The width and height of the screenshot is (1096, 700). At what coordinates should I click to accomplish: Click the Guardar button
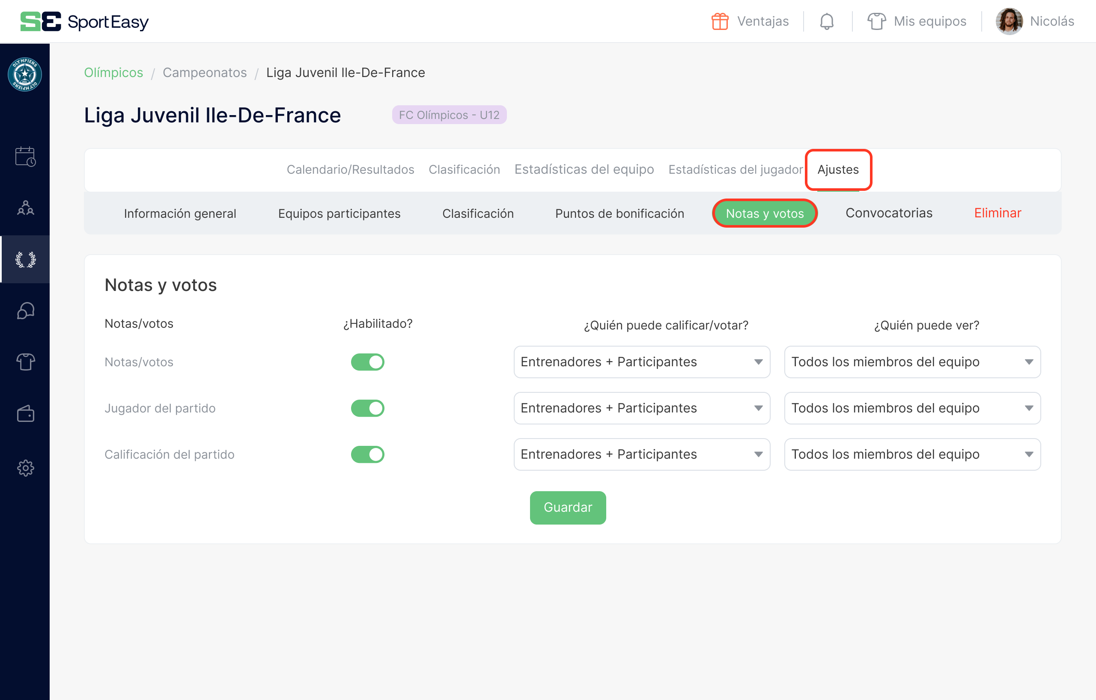(x=568, y=507)
